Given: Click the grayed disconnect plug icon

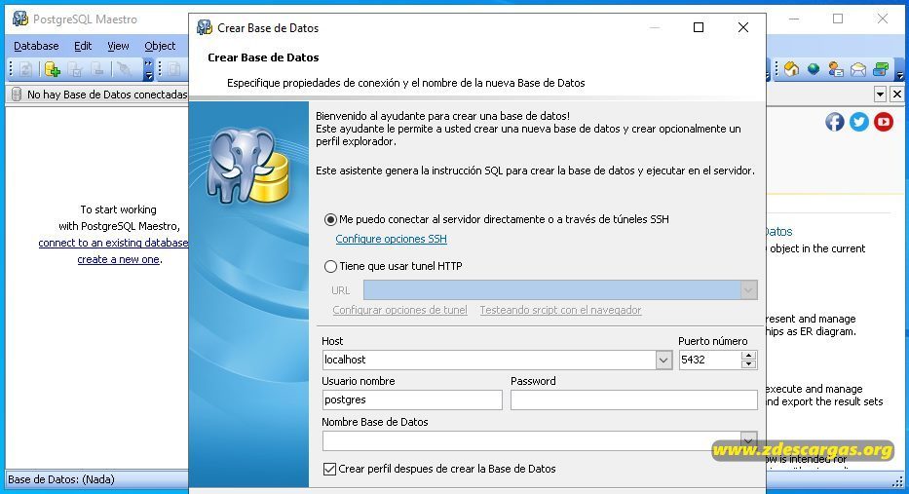Looking at the screenshot, I should pos(123,69).
